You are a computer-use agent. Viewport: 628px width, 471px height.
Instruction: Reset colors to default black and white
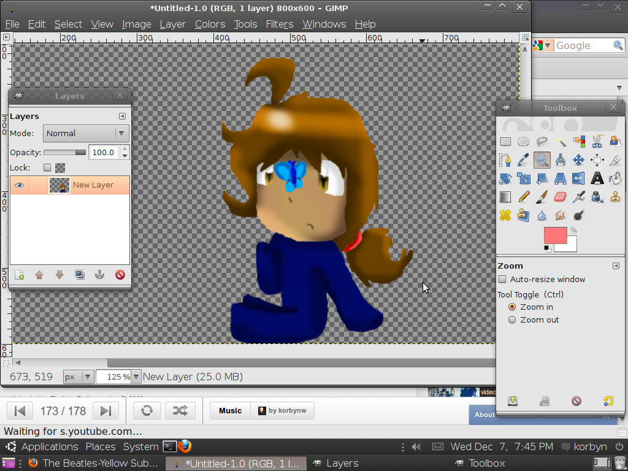coord(547,249)
